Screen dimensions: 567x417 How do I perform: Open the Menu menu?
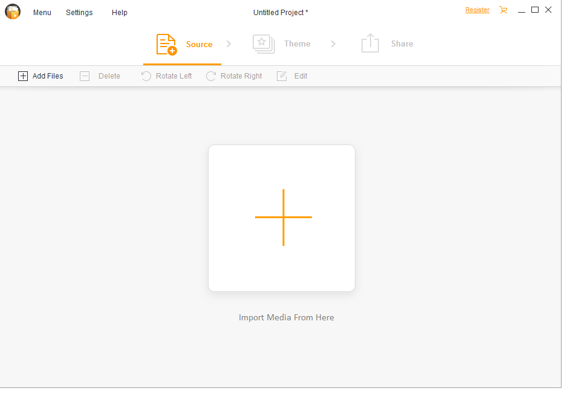[42, 12]
